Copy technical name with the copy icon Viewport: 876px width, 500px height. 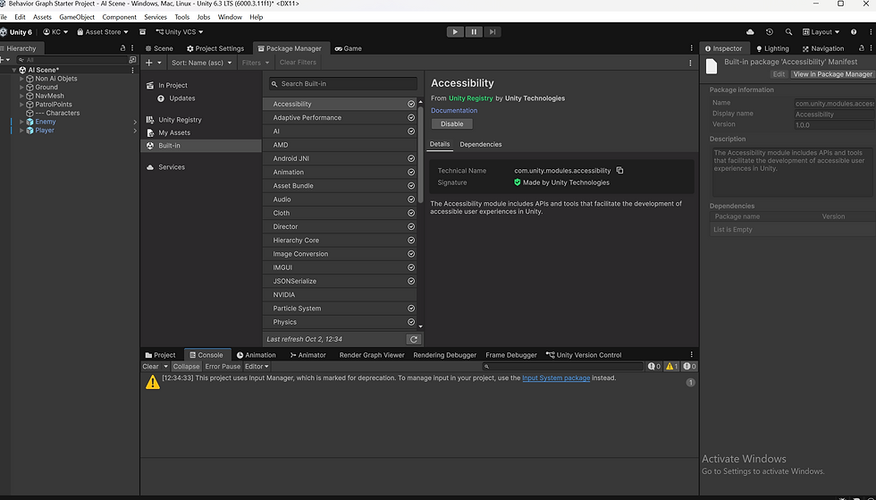point(619,171)
